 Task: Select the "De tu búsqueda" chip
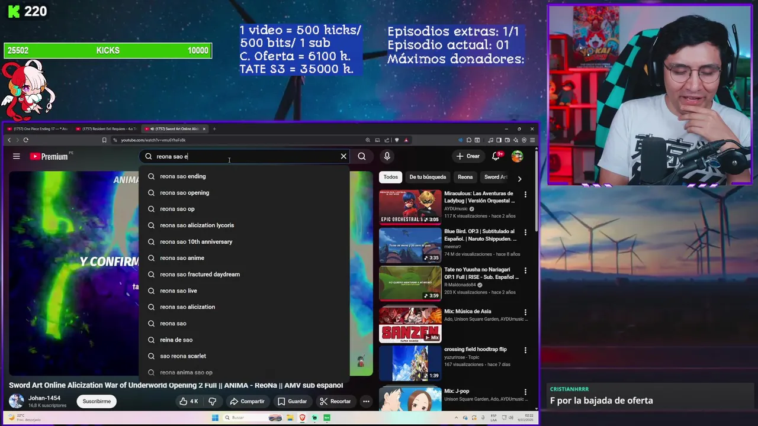coord(428,177)
